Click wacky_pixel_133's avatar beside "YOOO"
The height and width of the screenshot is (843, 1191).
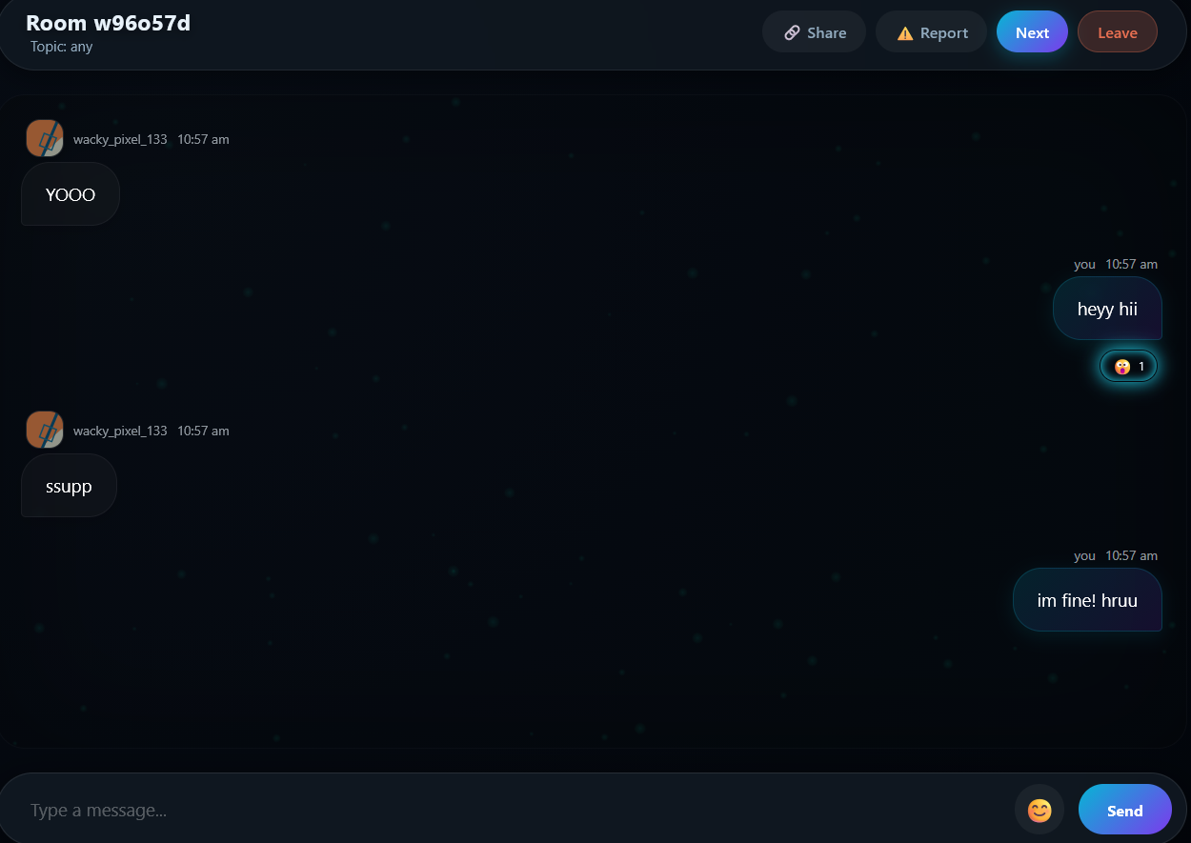pyautogui.click(x=44, y=138)
